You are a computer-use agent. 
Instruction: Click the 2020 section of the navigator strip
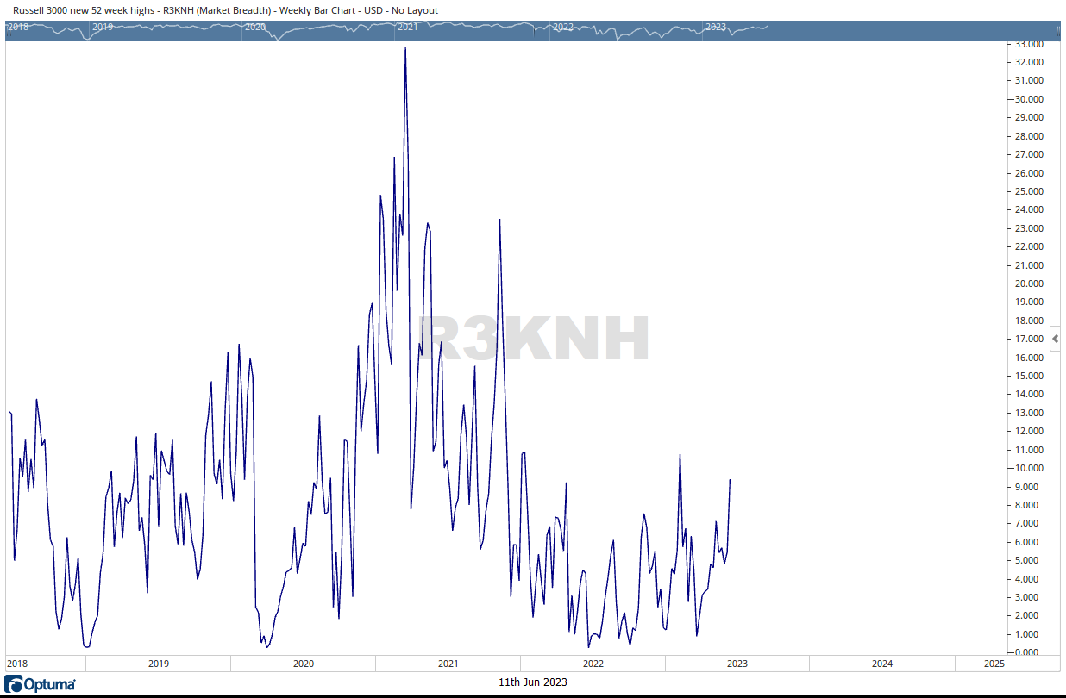(x=255, y=27)
